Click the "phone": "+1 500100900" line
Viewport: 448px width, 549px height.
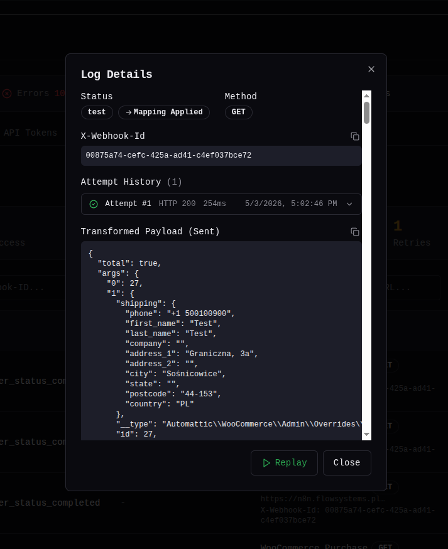[x=180, y=313]
